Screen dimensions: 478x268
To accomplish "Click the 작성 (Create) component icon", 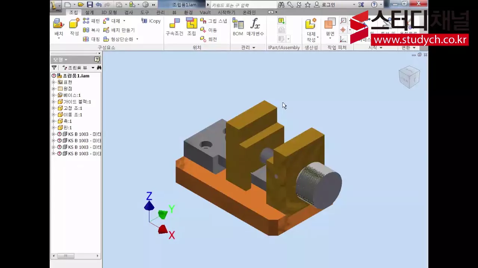I will coord(74,24).
